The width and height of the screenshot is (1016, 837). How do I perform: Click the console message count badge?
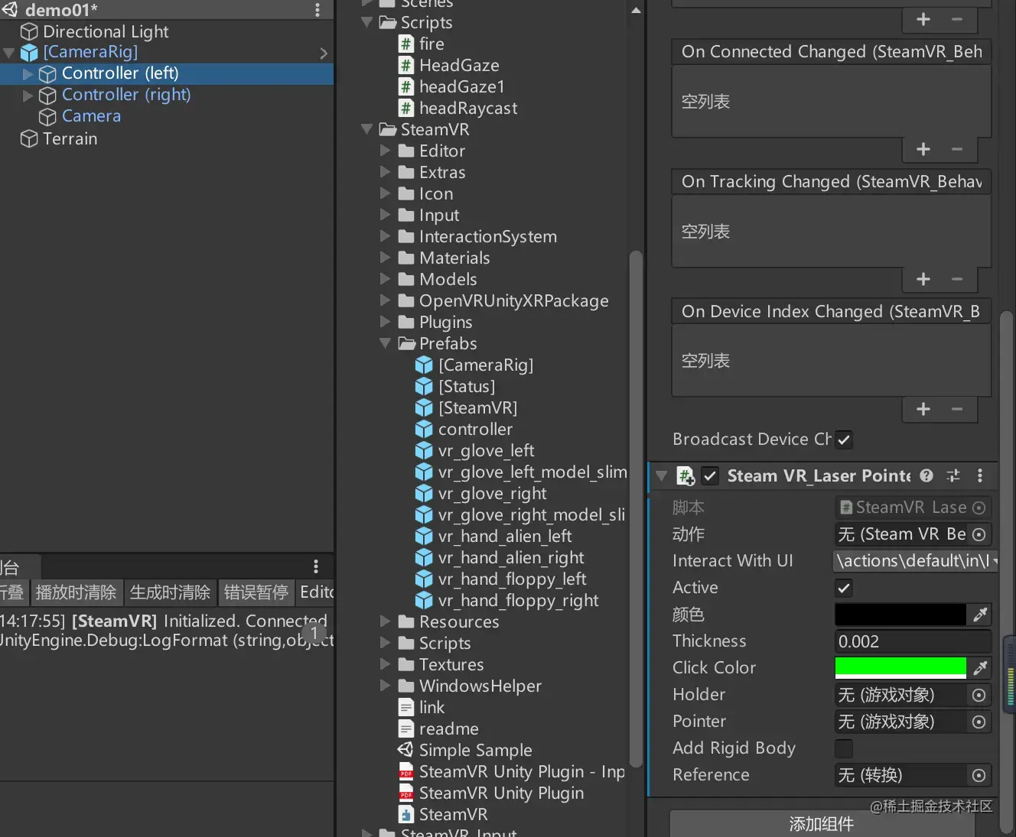pyautogui.click(x=314, y=633)
